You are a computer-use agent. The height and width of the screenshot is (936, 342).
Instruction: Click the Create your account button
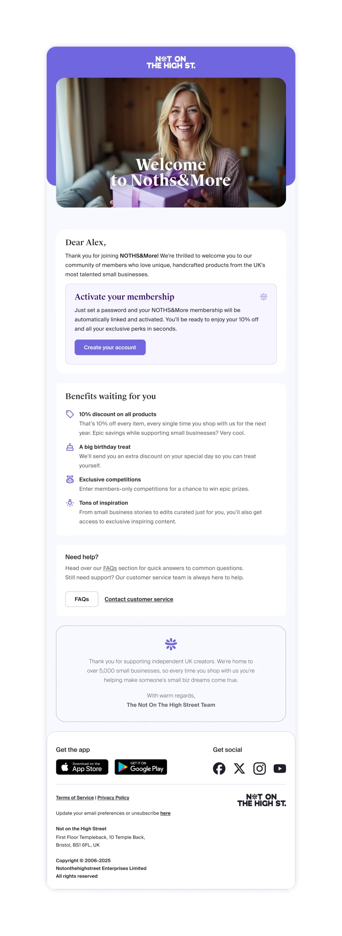[110, 347]
